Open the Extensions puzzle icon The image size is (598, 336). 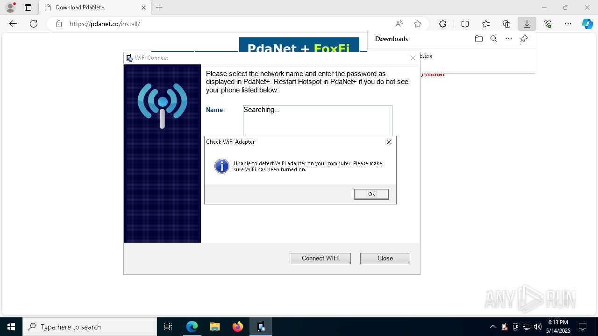click(x=442, y=24)
